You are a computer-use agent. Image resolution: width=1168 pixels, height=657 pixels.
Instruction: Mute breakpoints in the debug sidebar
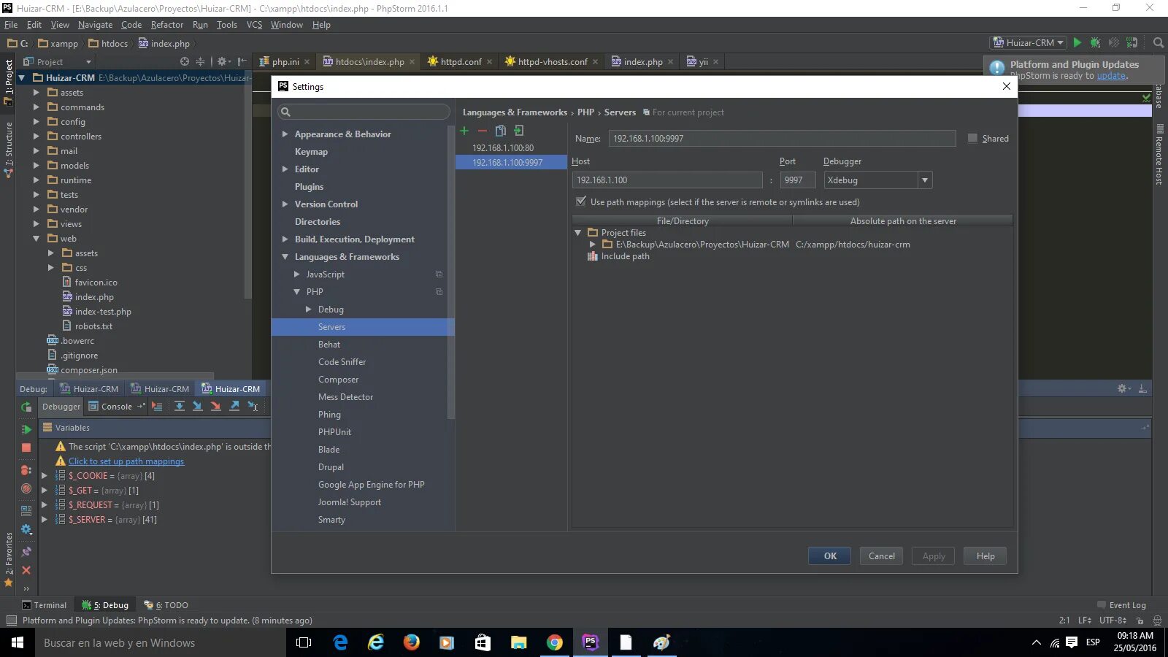(x=26, y=488)
